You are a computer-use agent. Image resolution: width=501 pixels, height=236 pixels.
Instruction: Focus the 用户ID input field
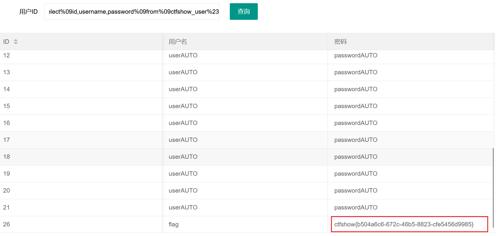pos(132,12)
